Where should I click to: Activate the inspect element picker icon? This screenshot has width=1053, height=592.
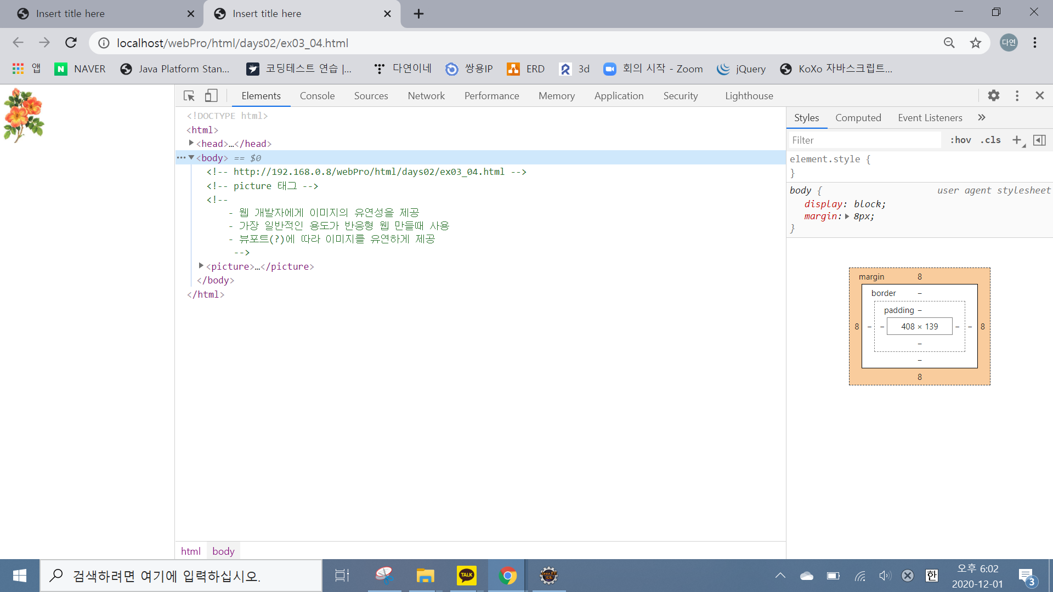click(189, 96)
